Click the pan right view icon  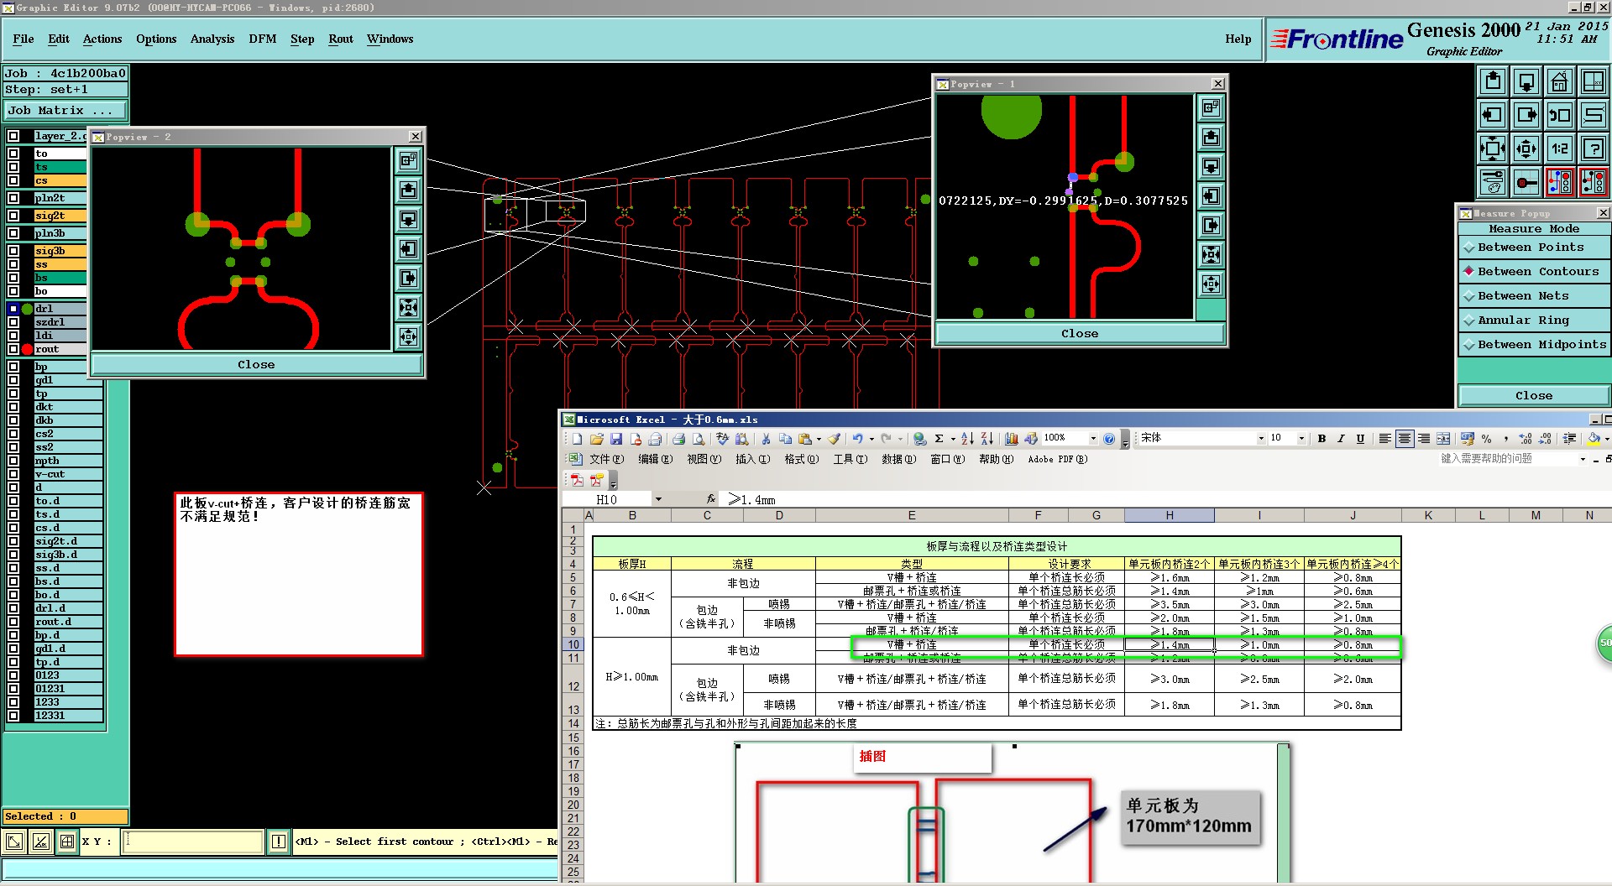tap(1526, 115)
